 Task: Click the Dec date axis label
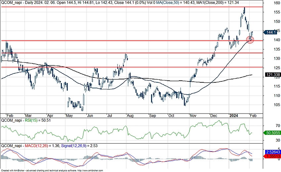(x=214, y=116)
